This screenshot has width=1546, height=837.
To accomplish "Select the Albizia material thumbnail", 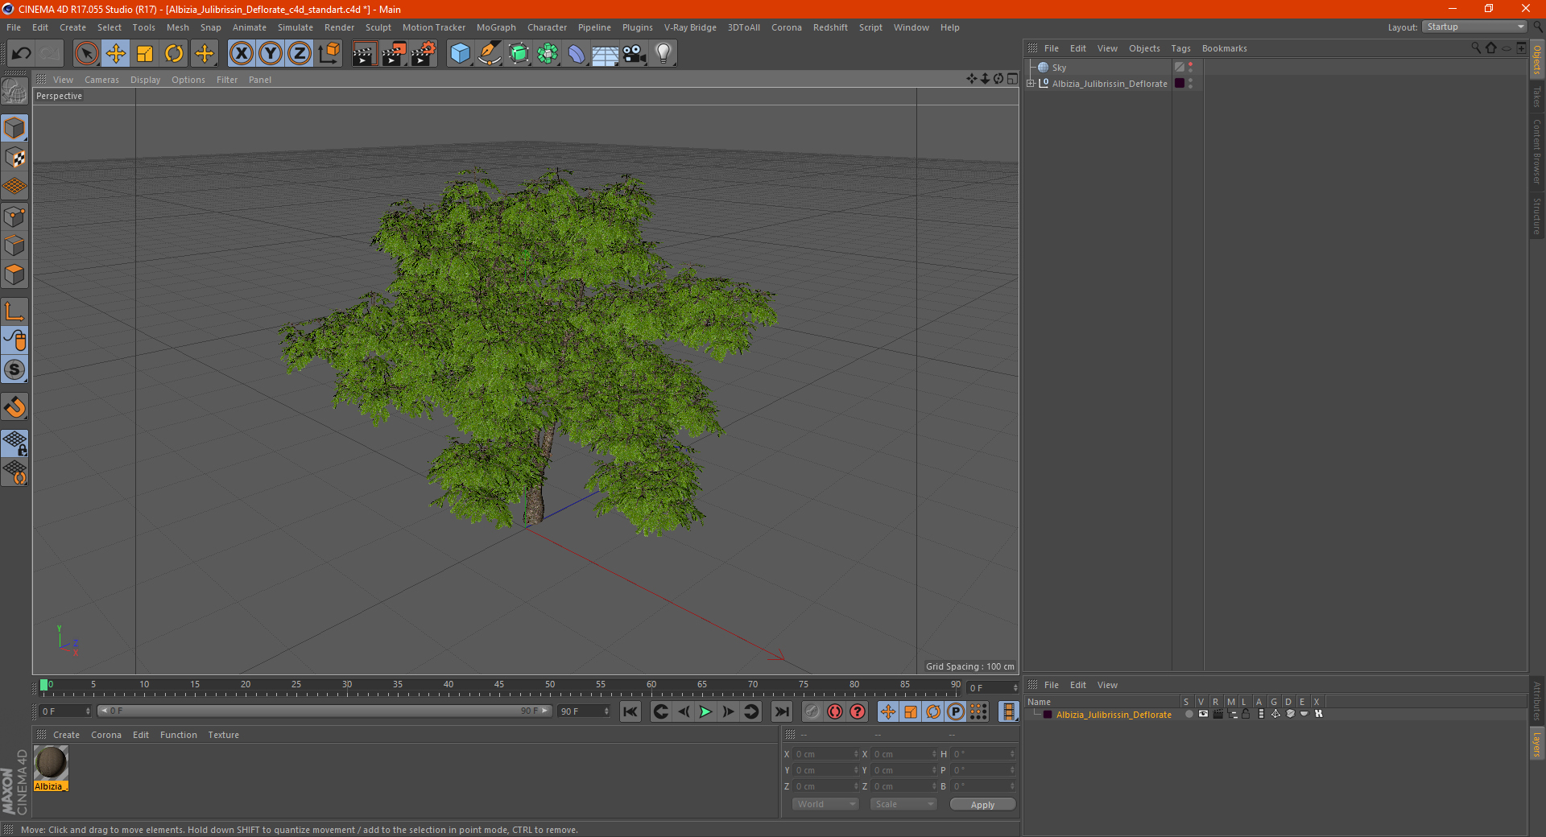I will pos(51,763).
